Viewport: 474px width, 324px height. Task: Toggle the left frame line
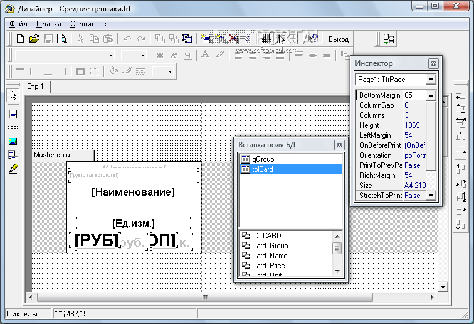pyautogui.click(x=31, y=71)
